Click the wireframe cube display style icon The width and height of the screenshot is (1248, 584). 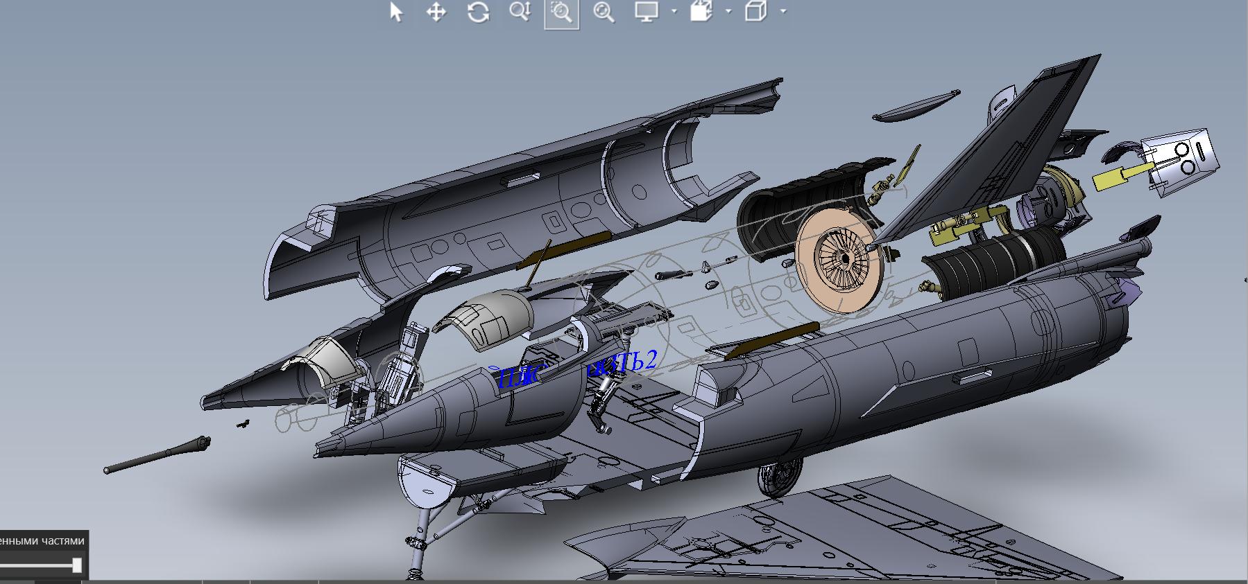[756, 12]
